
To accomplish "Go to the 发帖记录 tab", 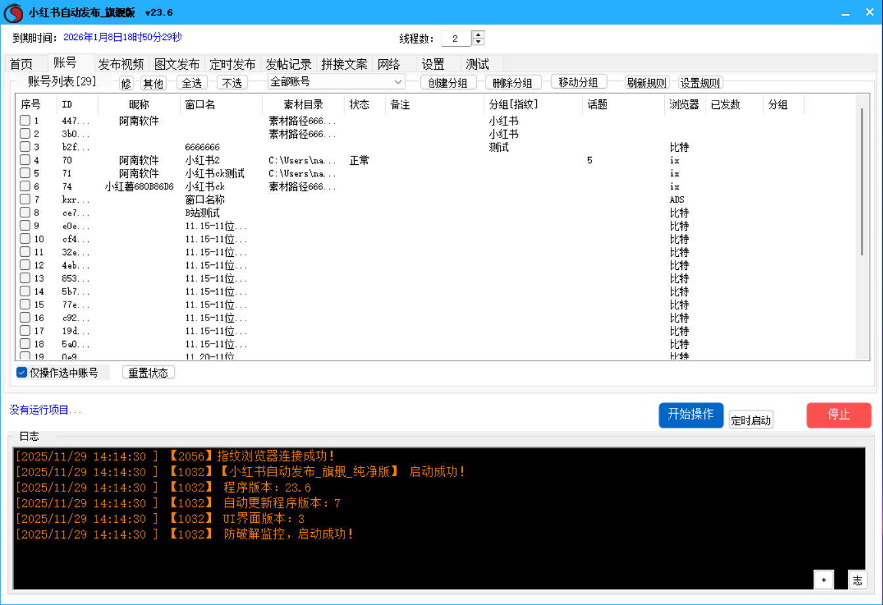I will pyautogui.click(x=288, y=64).
